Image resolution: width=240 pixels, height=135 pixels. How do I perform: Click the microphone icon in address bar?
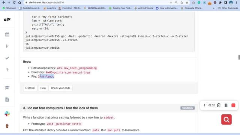pyautogui.click(x=171, y=3)
